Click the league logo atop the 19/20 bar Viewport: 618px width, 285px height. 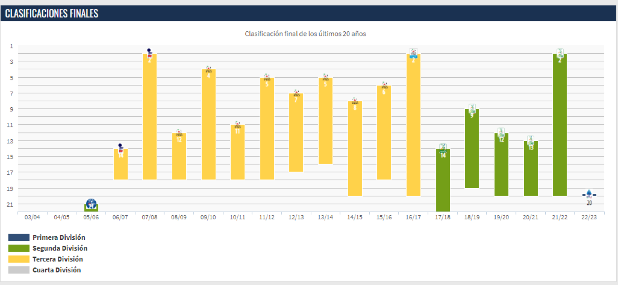[x=501, y=132]
